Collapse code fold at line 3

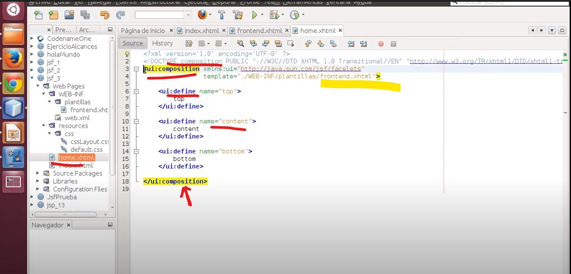coord(136,69)
